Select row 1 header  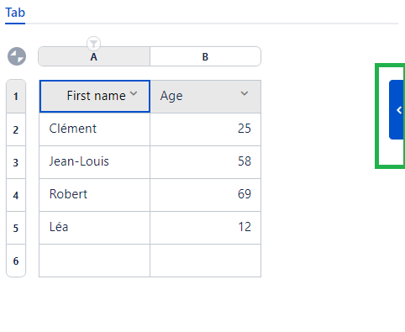pos(16,97)
